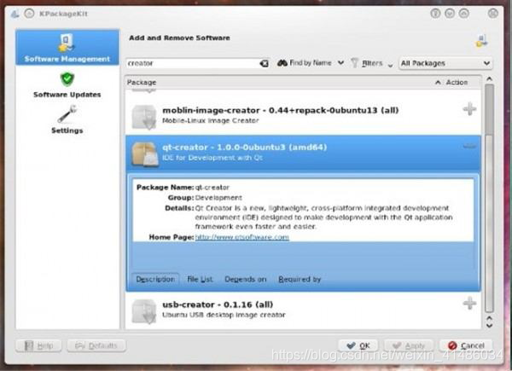The width and height of the screenshot is (512, 371).
Task: Click the top-right Add and Remove Software icon
Action: click(x=481, y=42)
